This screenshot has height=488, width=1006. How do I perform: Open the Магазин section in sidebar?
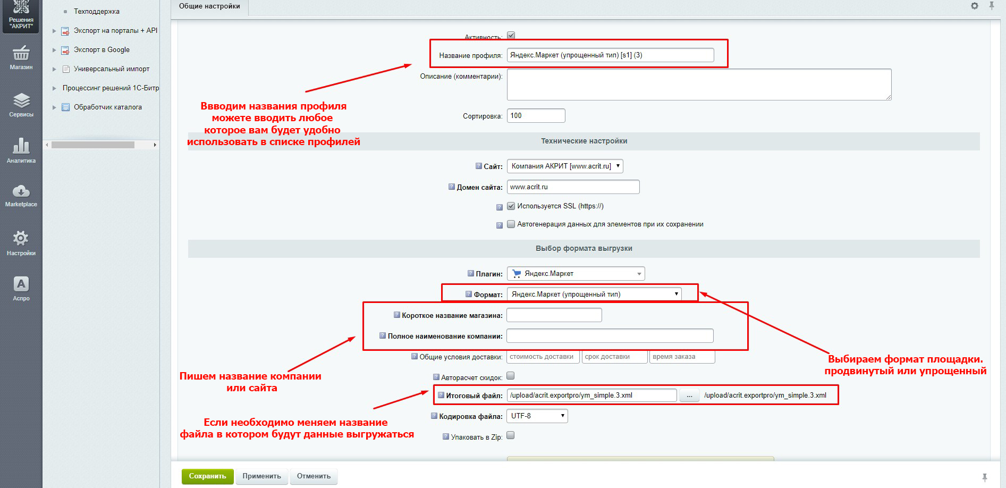(x=21, y=57)
